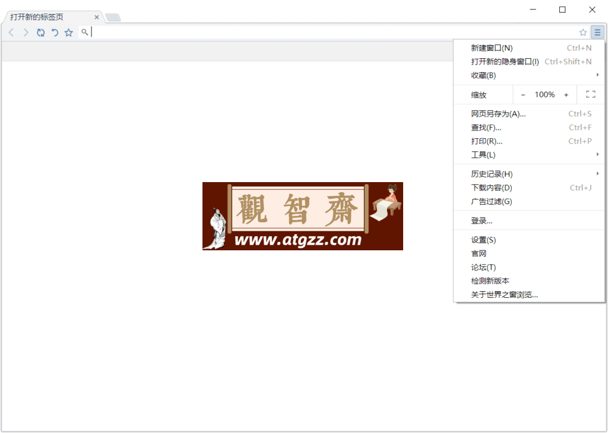Expand the 收藏(B) submenu
This screenshot has width=608, height=433.
point(529,75)
